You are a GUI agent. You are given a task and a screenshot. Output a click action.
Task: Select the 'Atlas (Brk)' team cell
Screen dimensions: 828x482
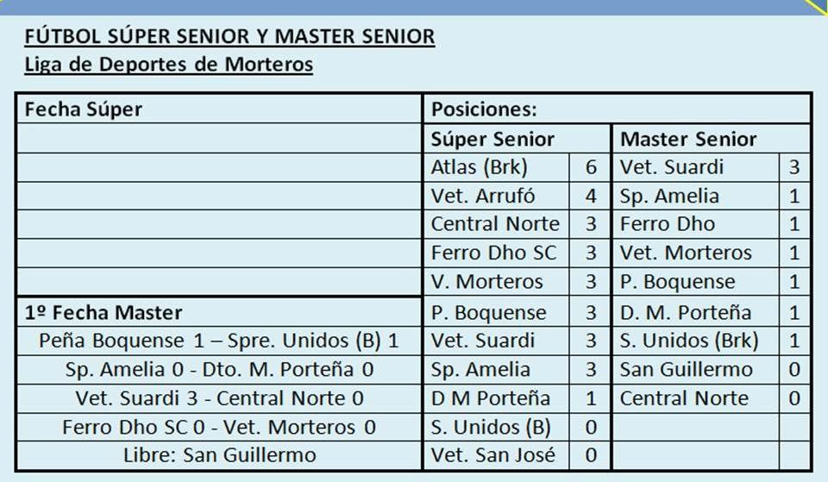tap(497, 167)
